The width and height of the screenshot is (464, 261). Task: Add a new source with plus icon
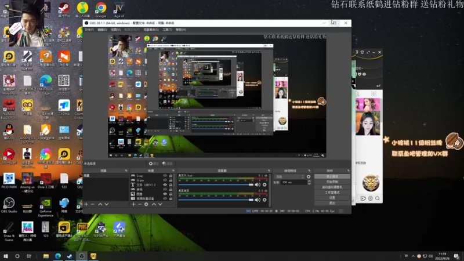[x=133, y=204]
